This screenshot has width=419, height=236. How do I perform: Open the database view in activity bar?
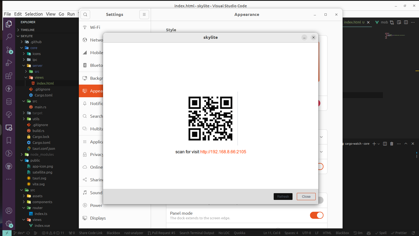[x=9, y=102]
